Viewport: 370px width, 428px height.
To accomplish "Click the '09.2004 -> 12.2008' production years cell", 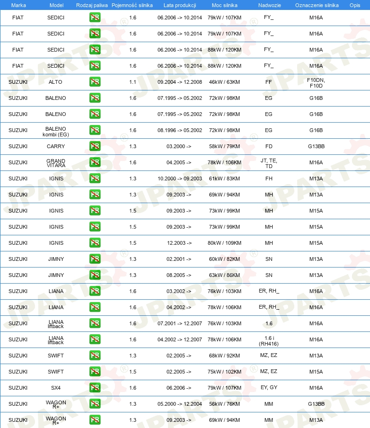I will (180, 82).
